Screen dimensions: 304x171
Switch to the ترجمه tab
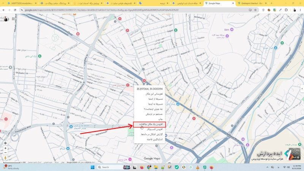[x=154, y=3]
